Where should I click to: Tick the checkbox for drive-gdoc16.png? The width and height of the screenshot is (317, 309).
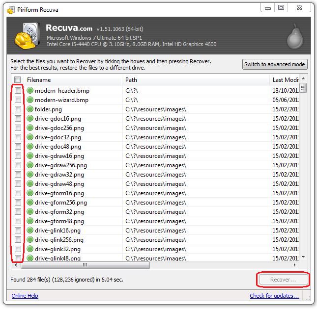18,118
